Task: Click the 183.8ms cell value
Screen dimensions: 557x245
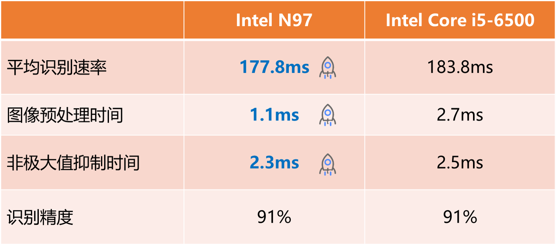Action: [460, 67]
